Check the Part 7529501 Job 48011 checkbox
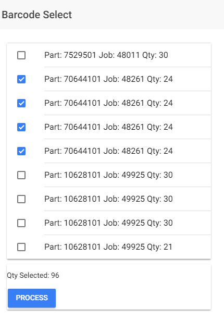224x320 pixels. (21, 55)
